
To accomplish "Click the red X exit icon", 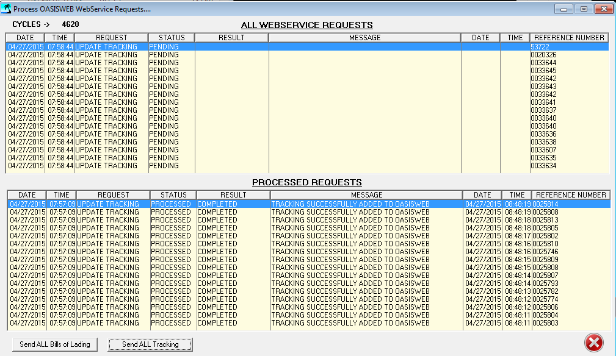I will tap(593, 343).
